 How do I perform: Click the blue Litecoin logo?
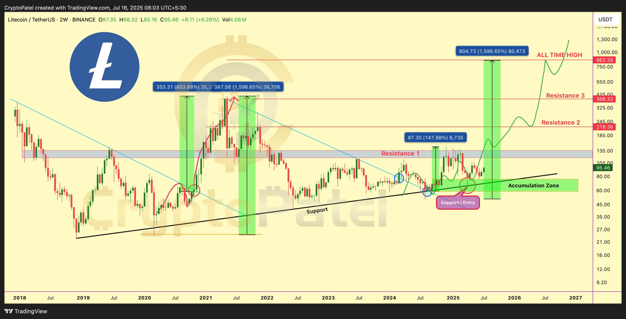pos(105,67)
